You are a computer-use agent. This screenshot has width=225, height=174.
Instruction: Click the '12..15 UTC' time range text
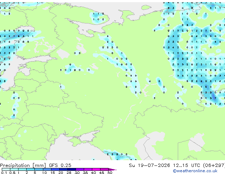(x=186, y=165)
